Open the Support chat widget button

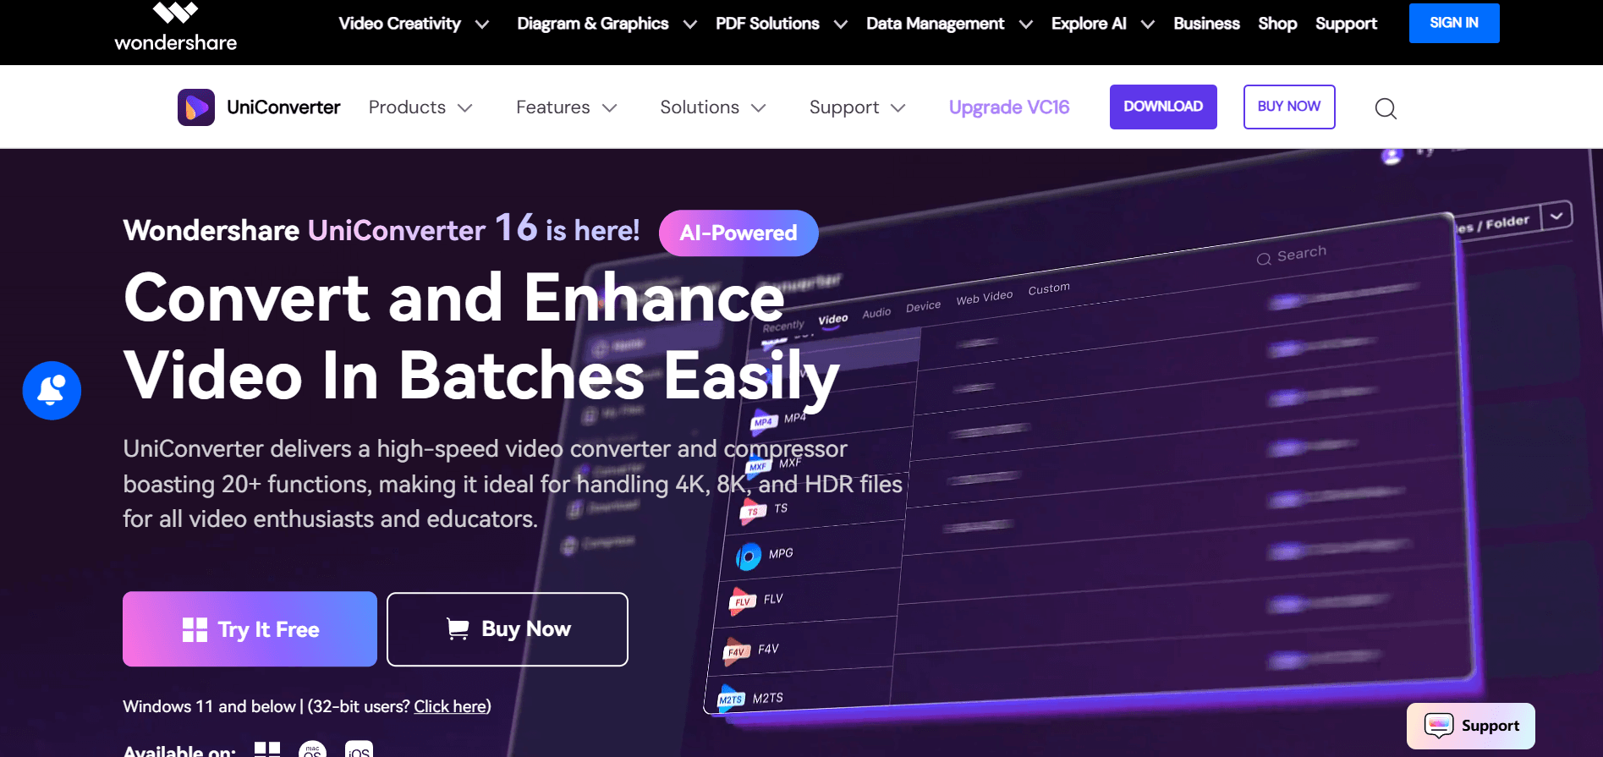coord(1471,726)
